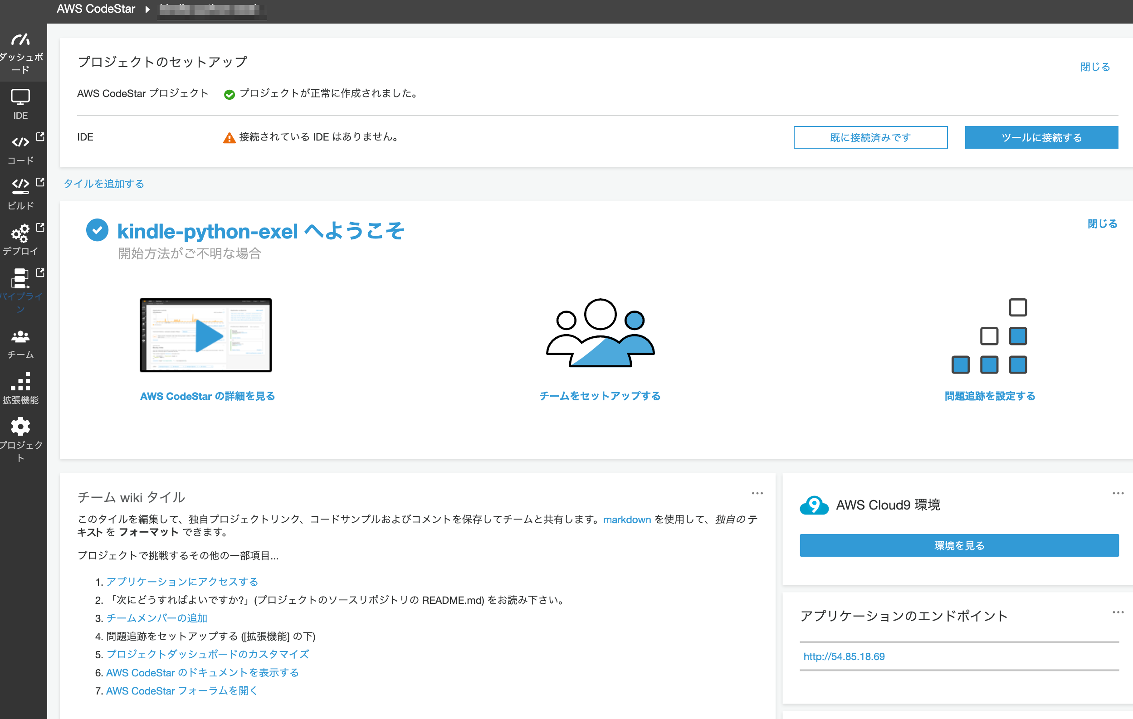Close the project setup panel via 閉じる
Screen dimensions: 1133x719
pos(1095,67)
